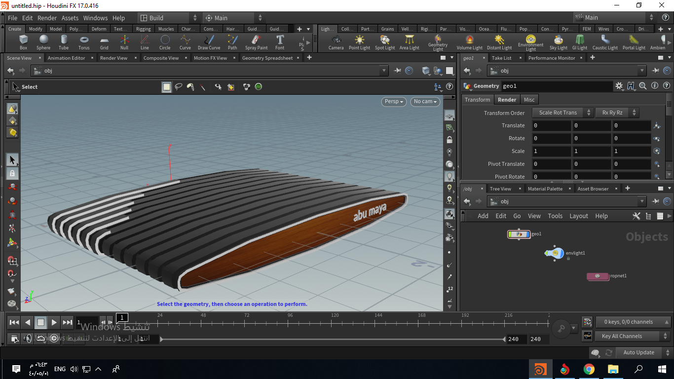
Task: Open the No cam camera dropdown
Action: (425, 102)
